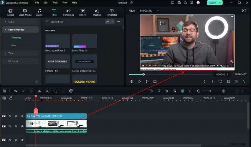
Task: Open the Tools menu
Action: click(x=55, y=3)
